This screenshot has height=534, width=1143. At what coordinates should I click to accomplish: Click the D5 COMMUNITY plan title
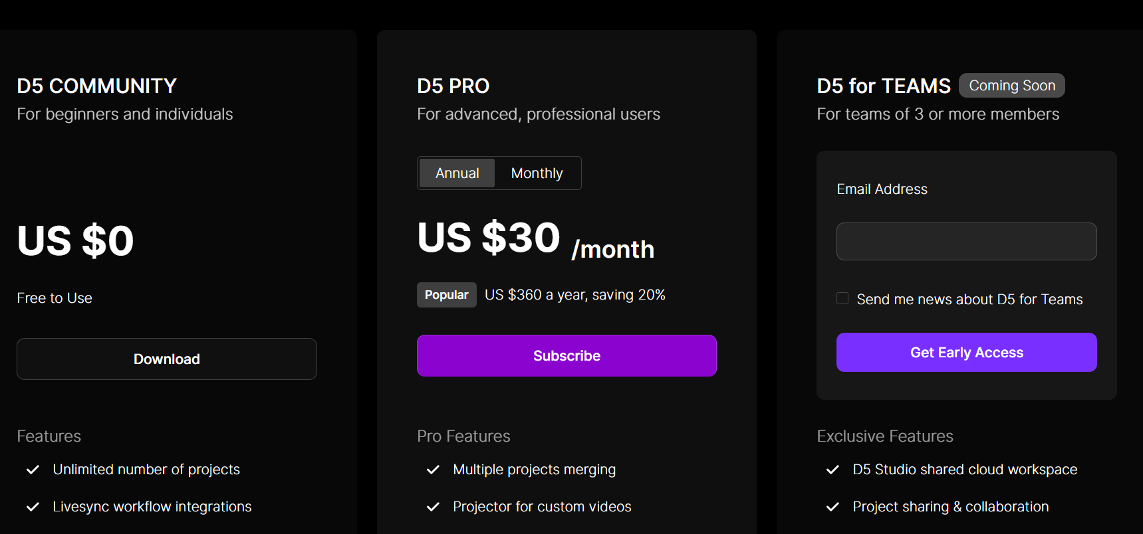coord(96,86)
